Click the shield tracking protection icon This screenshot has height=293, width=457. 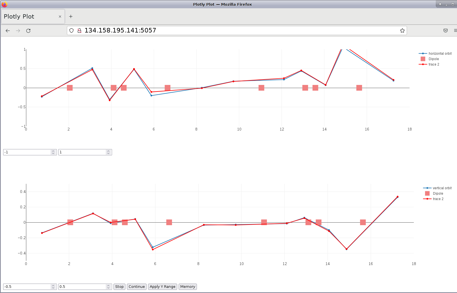71,31
